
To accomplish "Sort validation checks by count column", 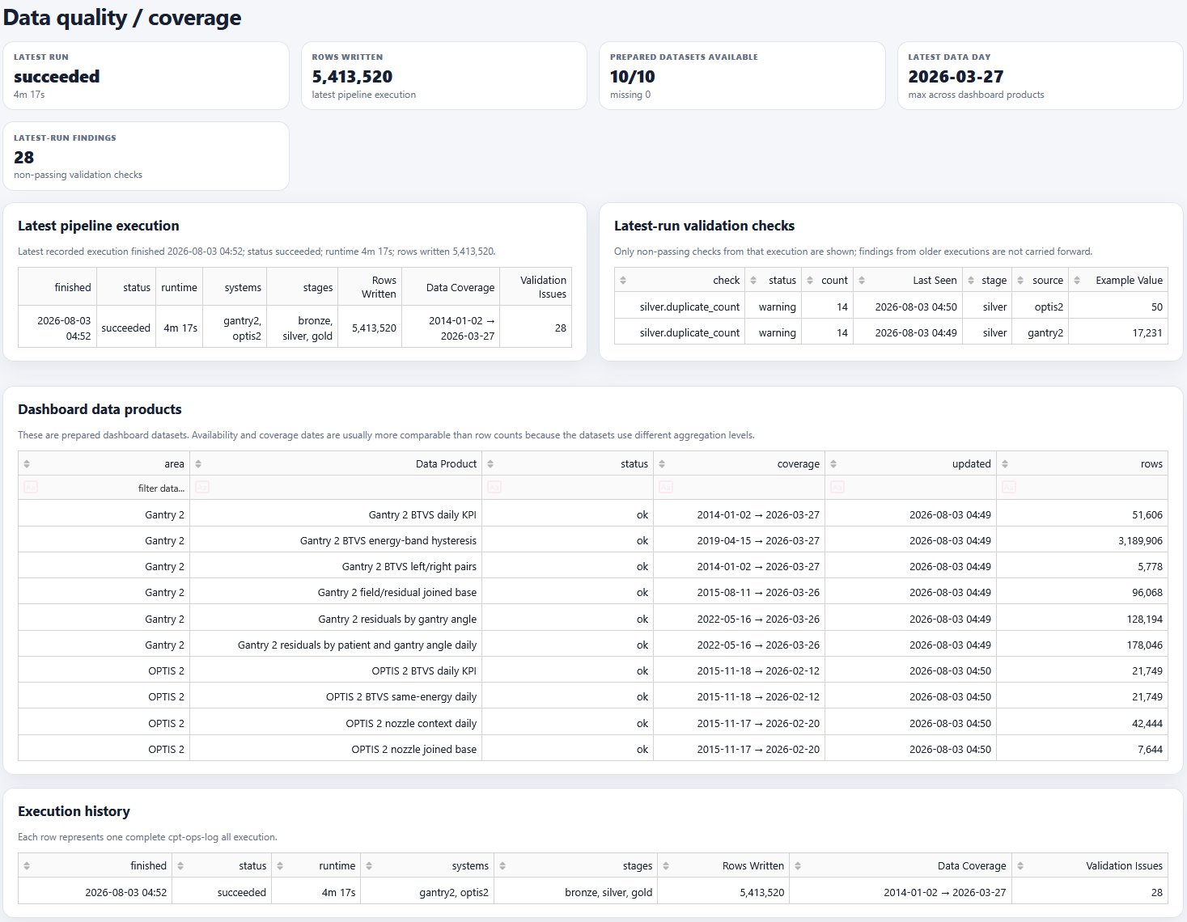I will pyautogui.click(x=810, y=281).
